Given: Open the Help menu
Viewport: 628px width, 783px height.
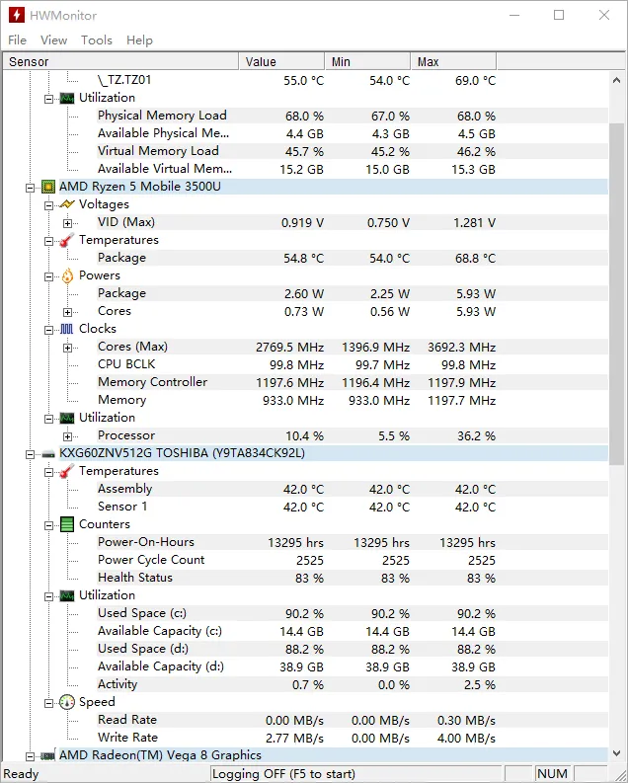Looking at the screenshot, I should click(x=139, y=39).
